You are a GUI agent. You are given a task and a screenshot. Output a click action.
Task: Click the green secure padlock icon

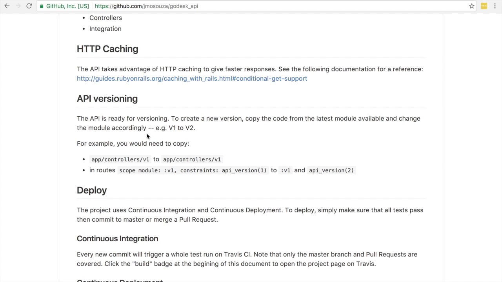[42, 6]
